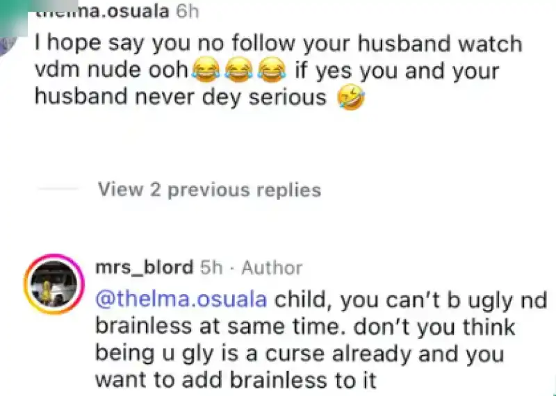Click line divider left of View replies
Screen dimensions: 556x396
click(x=58, y=189)
